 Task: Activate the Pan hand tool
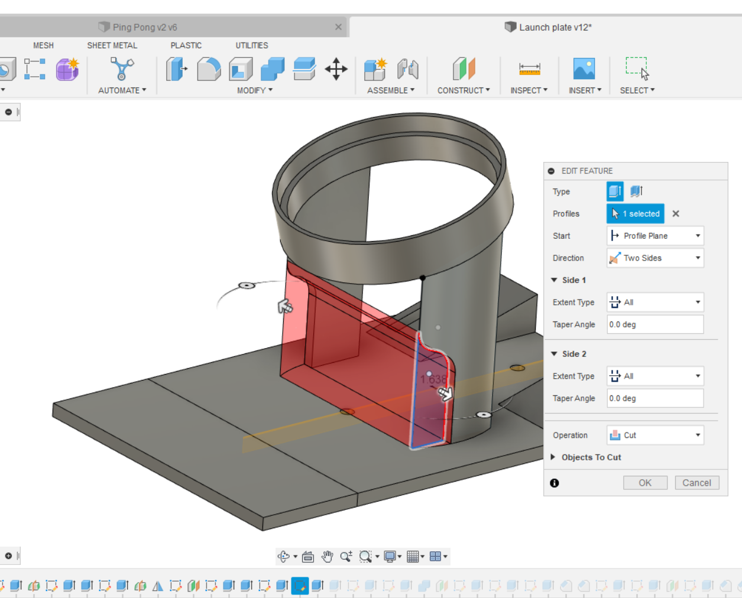point(327,556)
